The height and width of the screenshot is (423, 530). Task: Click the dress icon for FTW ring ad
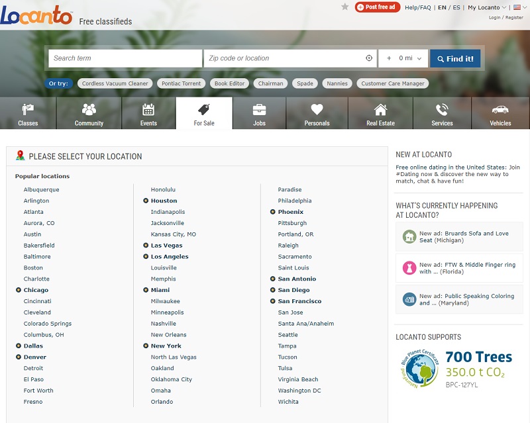409,268
